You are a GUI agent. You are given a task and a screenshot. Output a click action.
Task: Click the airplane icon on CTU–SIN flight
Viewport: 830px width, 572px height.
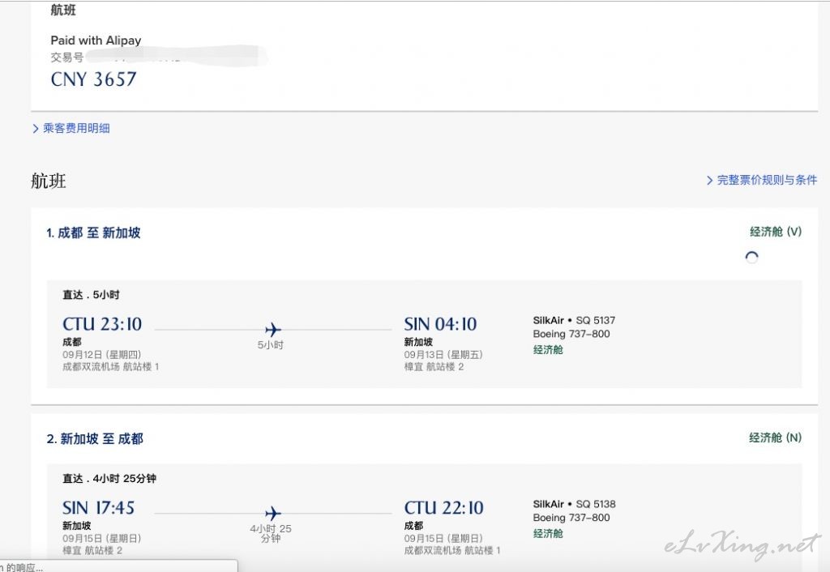273,329
